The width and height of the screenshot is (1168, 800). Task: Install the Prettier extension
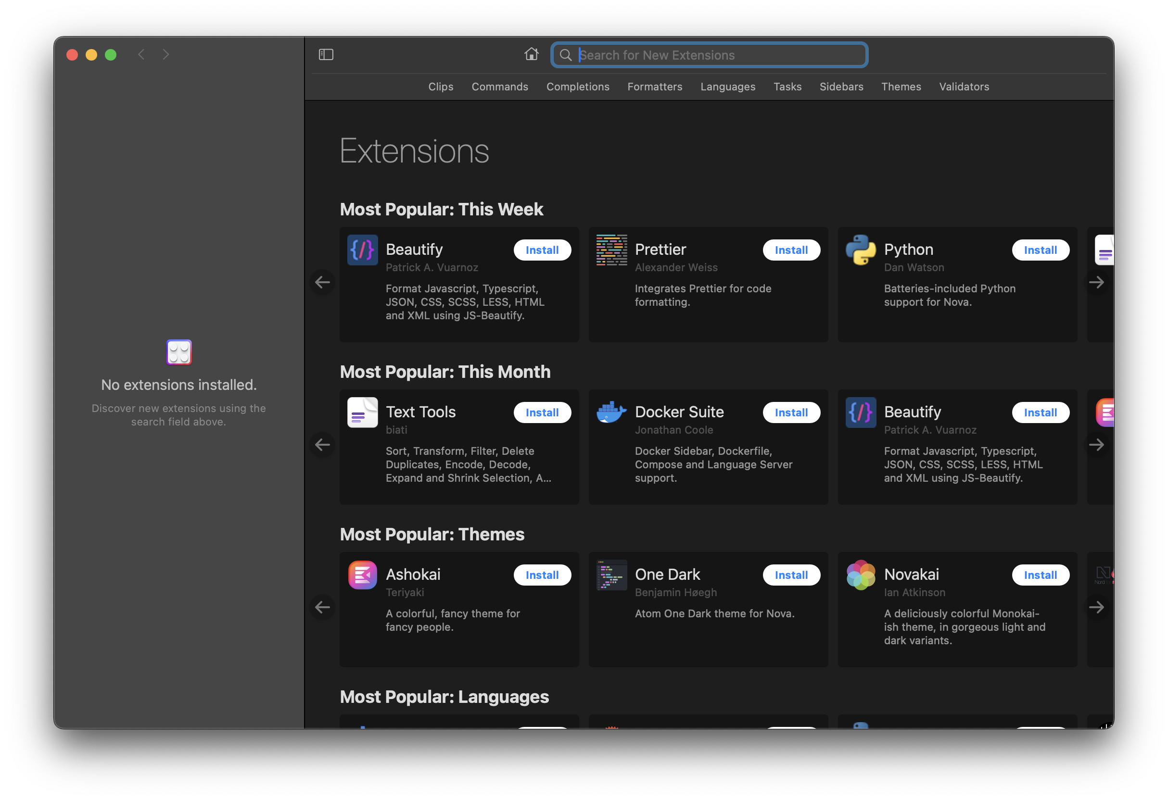point(791,250)
